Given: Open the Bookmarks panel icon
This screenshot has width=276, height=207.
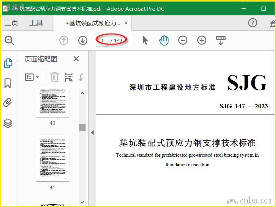Looking at the screenshot, I should 8,83.
